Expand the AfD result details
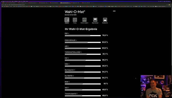Screen dimensions: 172x98 (68, 46)
